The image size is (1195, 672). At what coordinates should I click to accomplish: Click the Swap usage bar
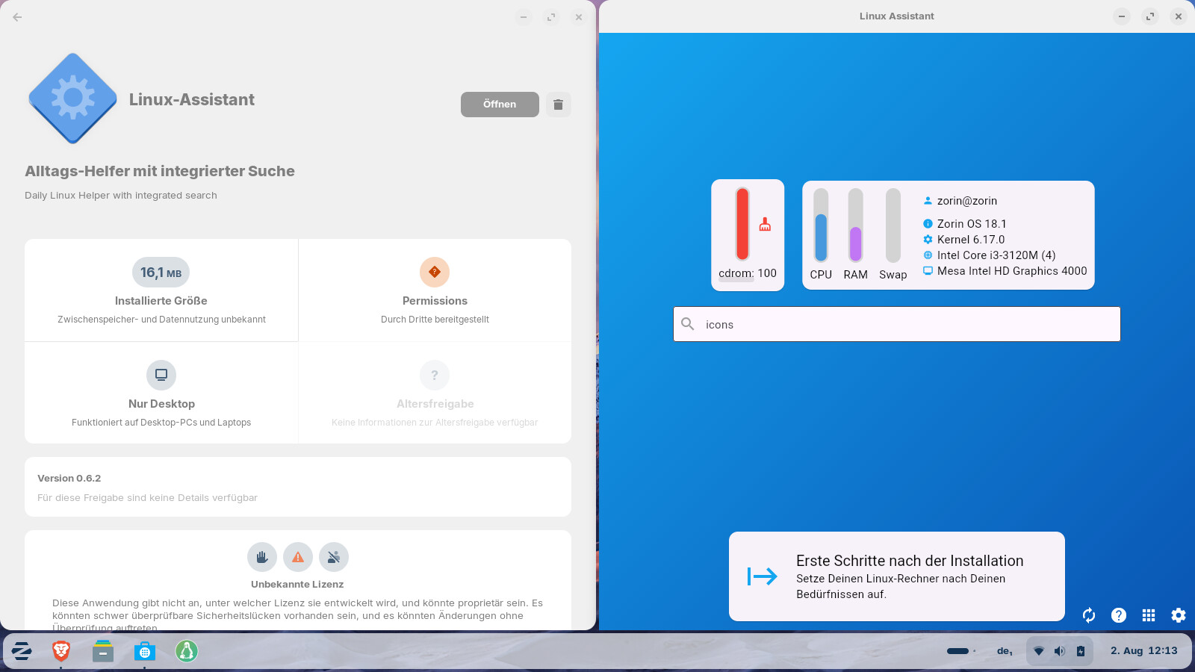[x=893, y=225]
